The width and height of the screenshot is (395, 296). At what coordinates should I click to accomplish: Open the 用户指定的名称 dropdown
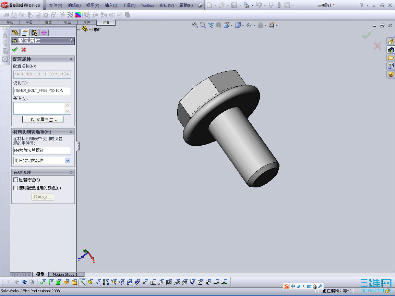(68, 161)
